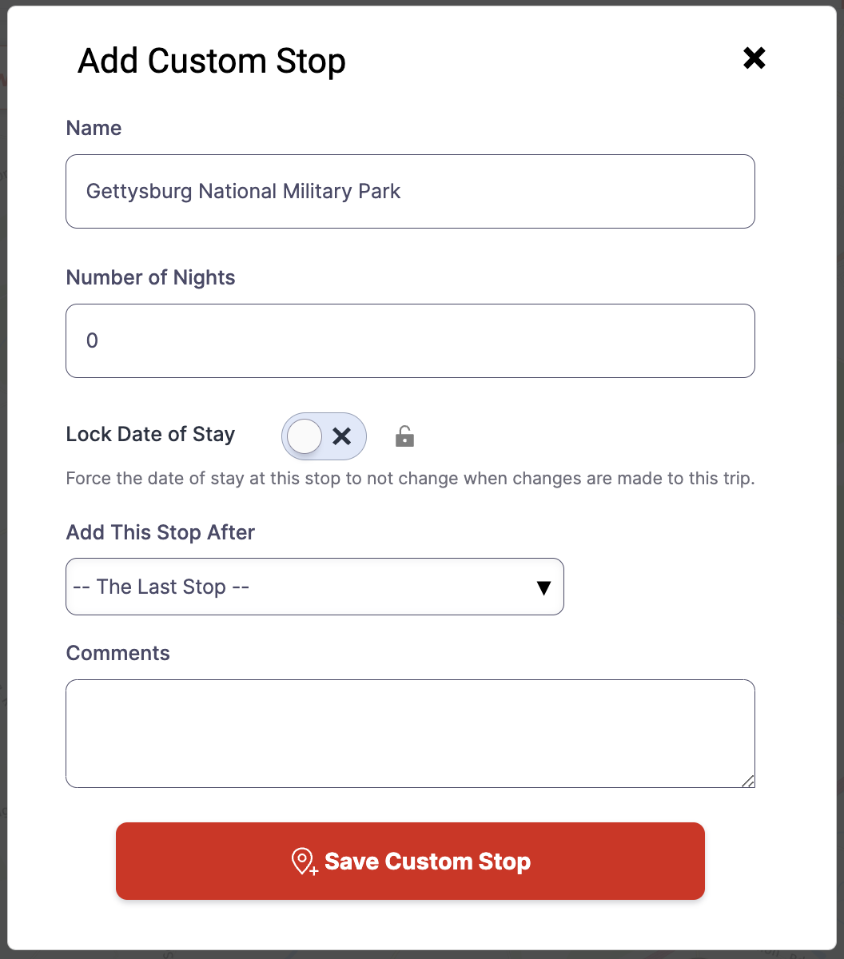
Task: Close the Add Custom Stop dialog
Action: pyautogui.click(x=754, y=58)
